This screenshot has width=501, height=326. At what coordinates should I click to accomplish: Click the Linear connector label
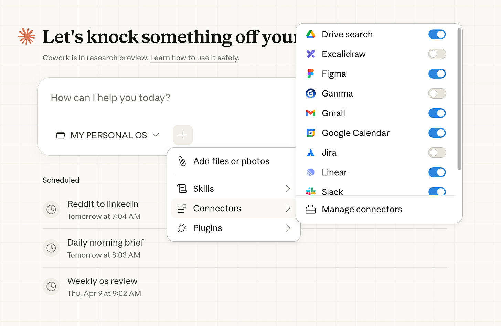(334, 172)
